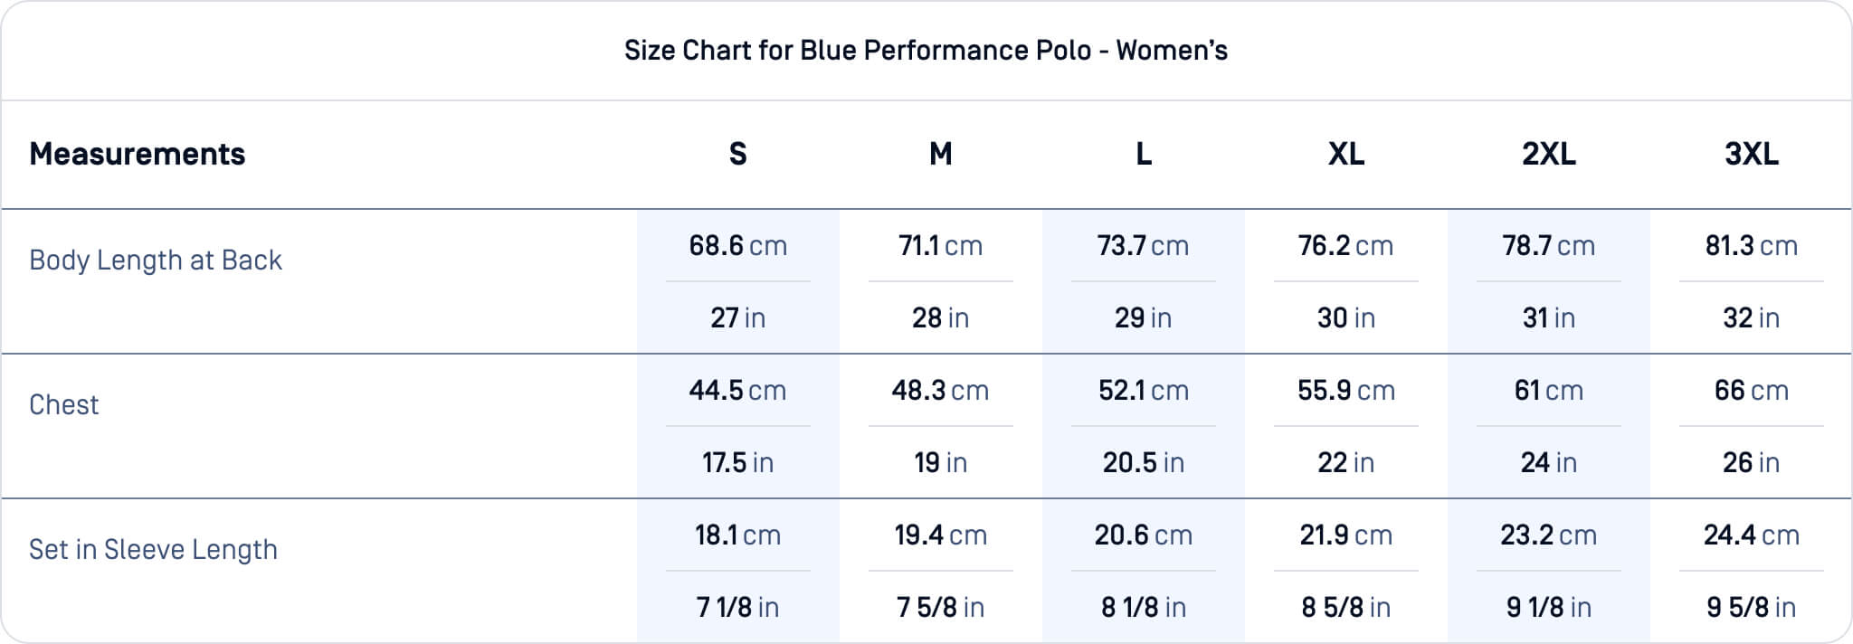Select the 7 5/8 in sleeve value

tap(940, 607)
